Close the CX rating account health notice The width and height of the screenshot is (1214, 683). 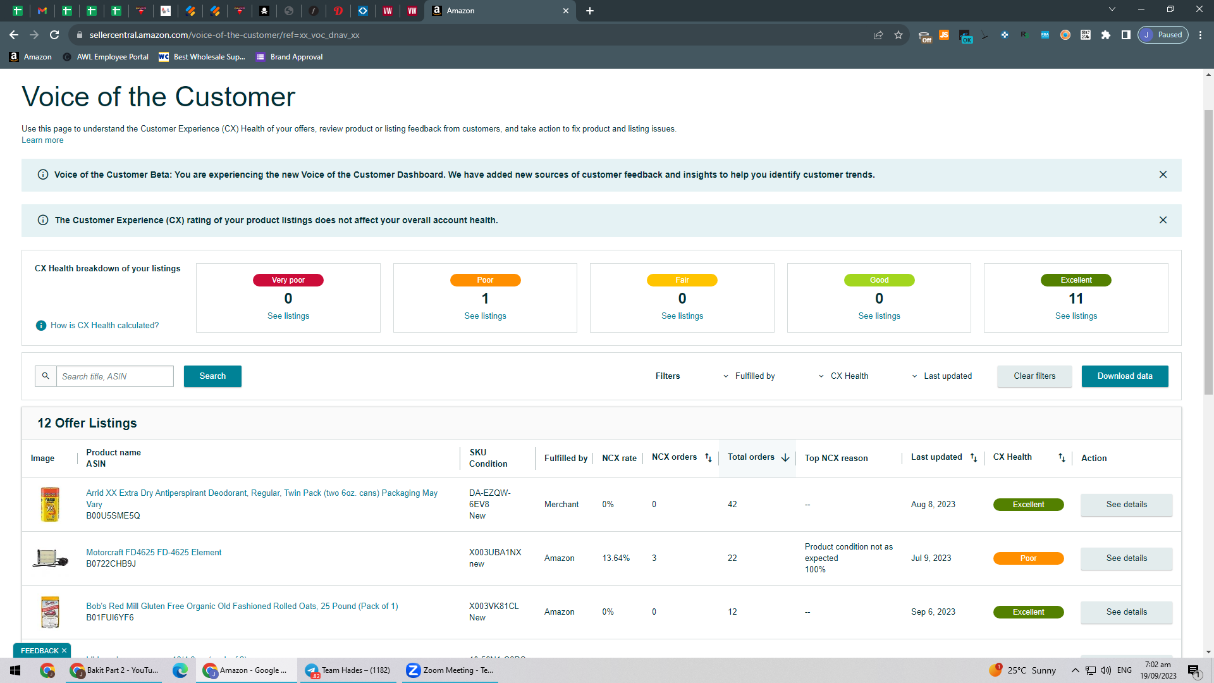(1163, 220)
